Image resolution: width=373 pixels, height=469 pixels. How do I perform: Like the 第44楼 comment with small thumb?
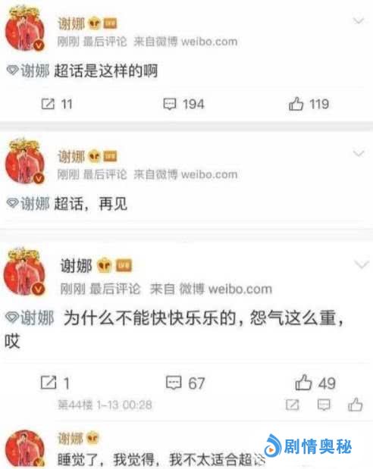(x=356, y=405)
